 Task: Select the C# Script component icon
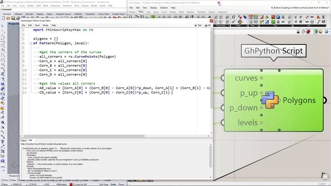[x=240, y=17]
